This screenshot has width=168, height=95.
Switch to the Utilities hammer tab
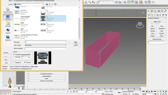(165, 11)
